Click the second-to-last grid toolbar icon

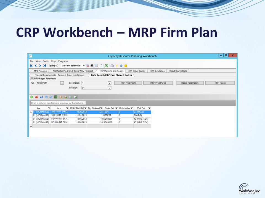coord(70,97)
